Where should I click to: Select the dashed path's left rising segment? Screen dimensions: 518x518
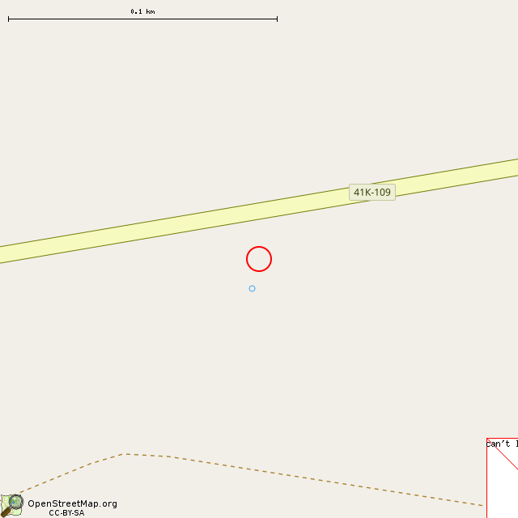71,473
